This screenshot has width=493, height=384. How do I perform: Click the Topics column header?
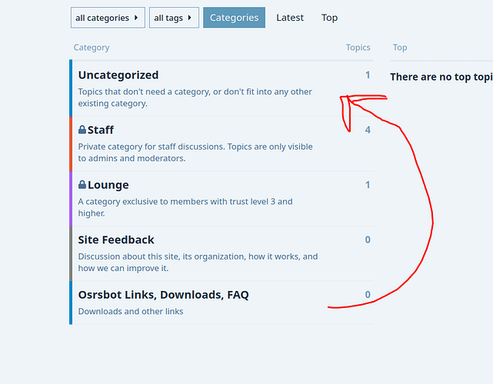[x=358, y=48]
